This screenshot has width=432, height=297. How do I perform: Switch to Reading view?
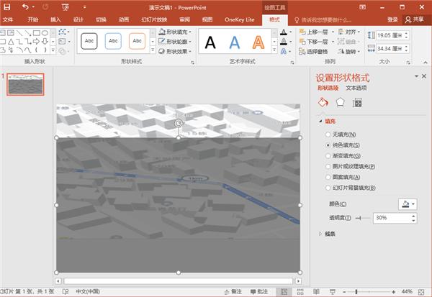coord(316,292)
